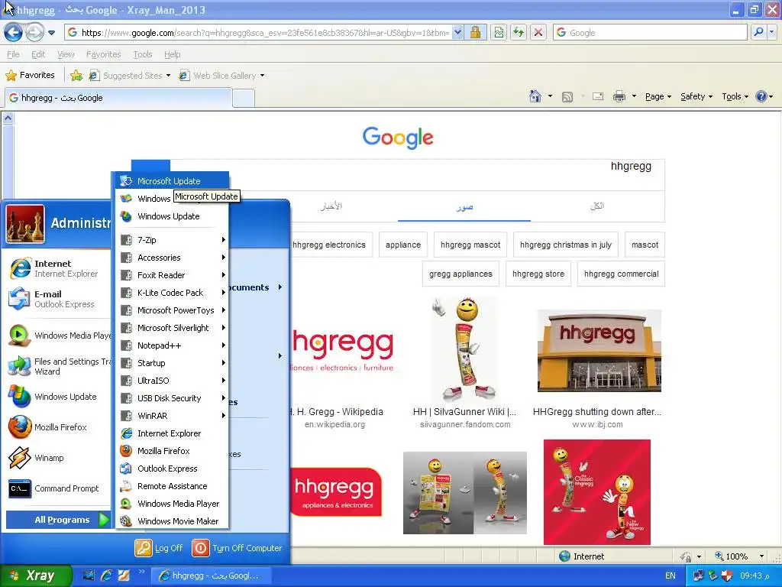Click the Log Off button
The image size is (782, 587).
159,548
